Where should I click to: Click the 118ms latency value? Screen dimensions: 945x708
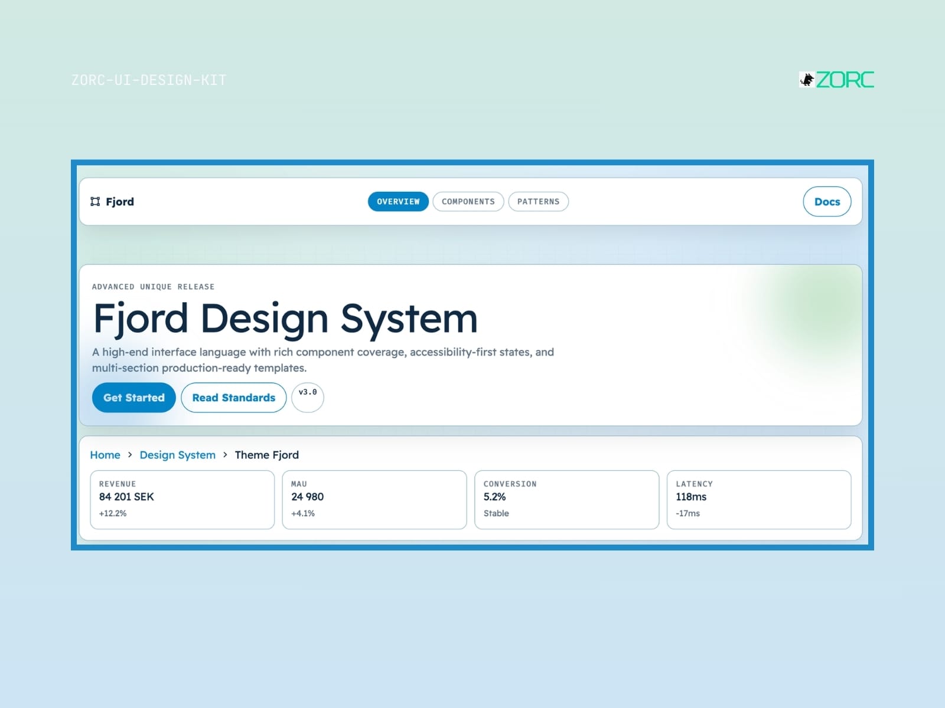click(691, 497)
